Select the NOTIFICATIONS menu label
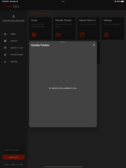Viewport: 126px width, 168px height. pos(17,55)
